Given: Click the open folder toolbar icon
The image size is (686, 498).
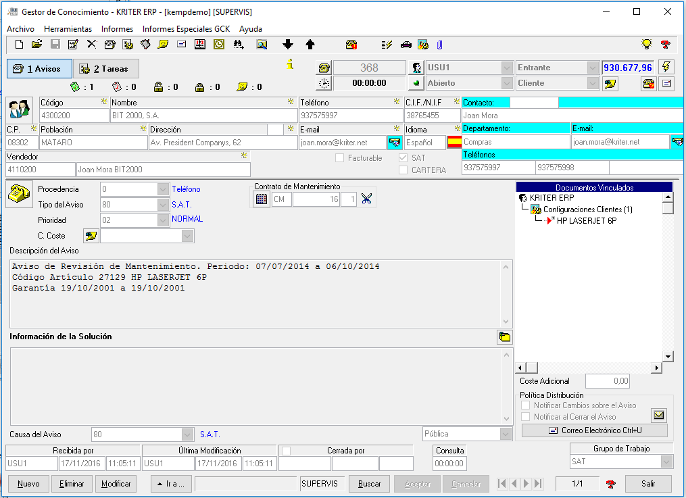Looking at the screenshot, I should 36,44.
